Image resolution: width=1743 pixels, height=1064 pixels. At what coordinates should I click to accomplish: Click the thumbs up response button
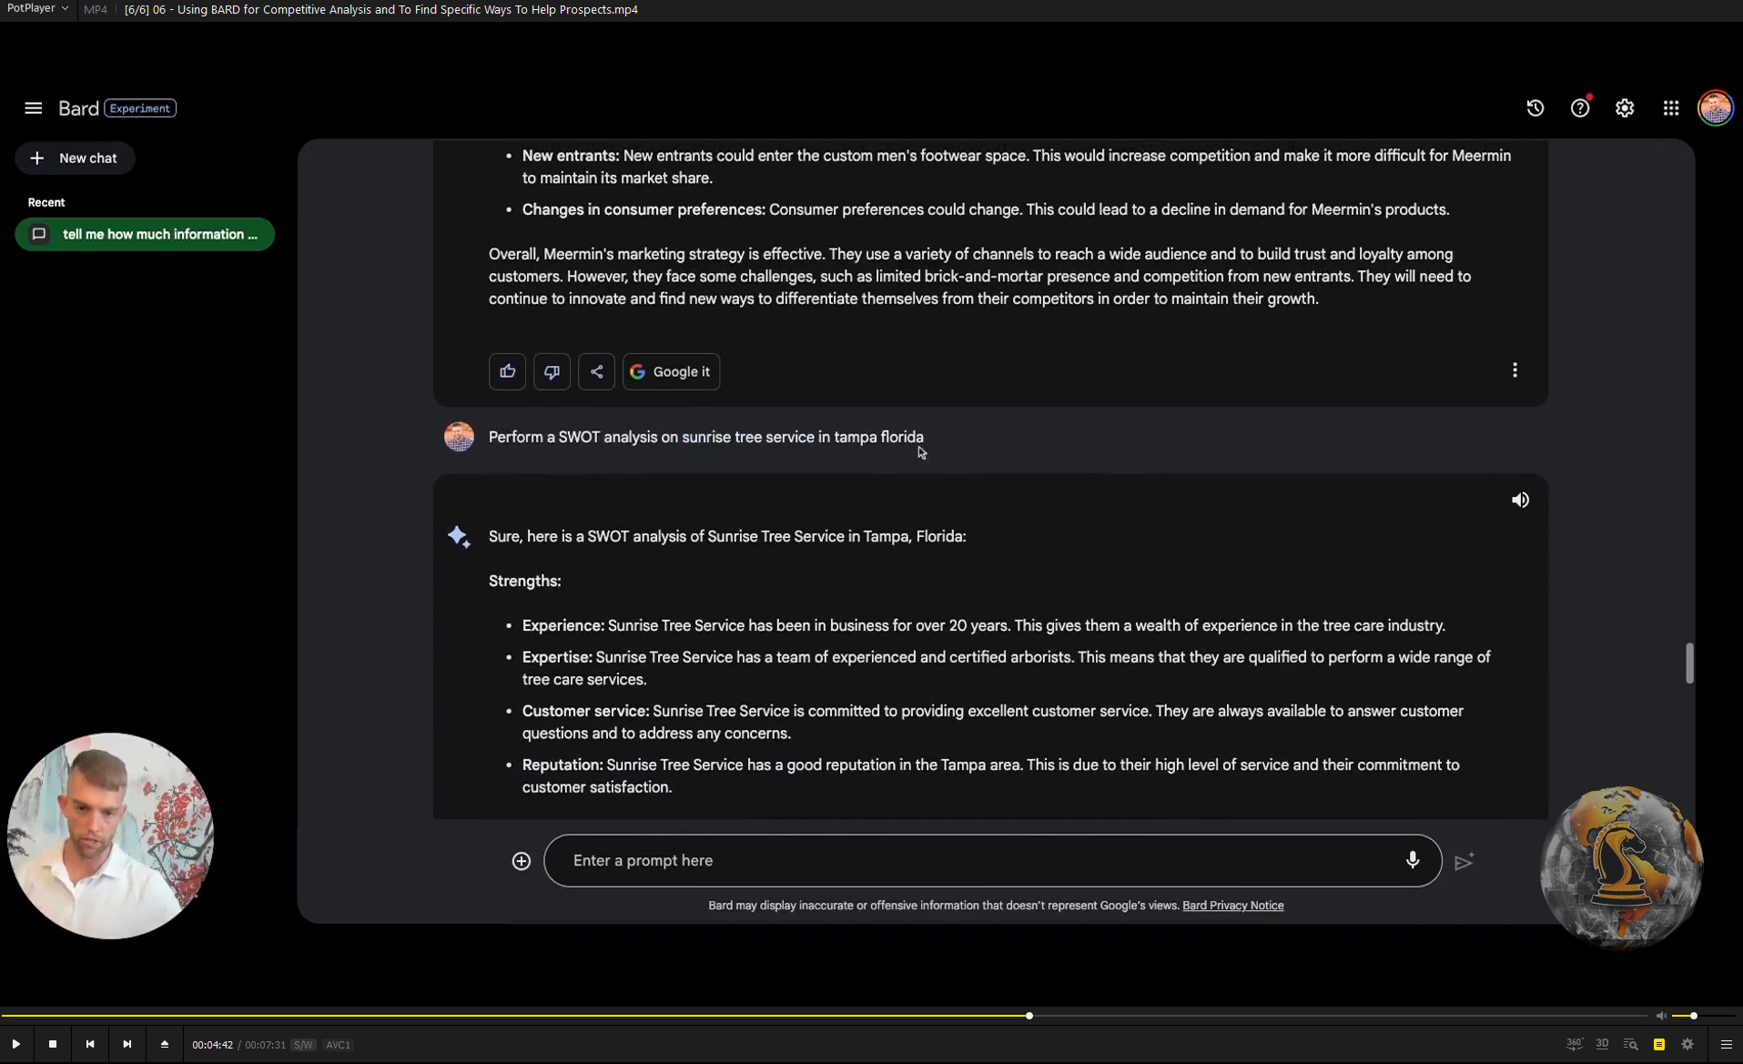click(507, 371)
